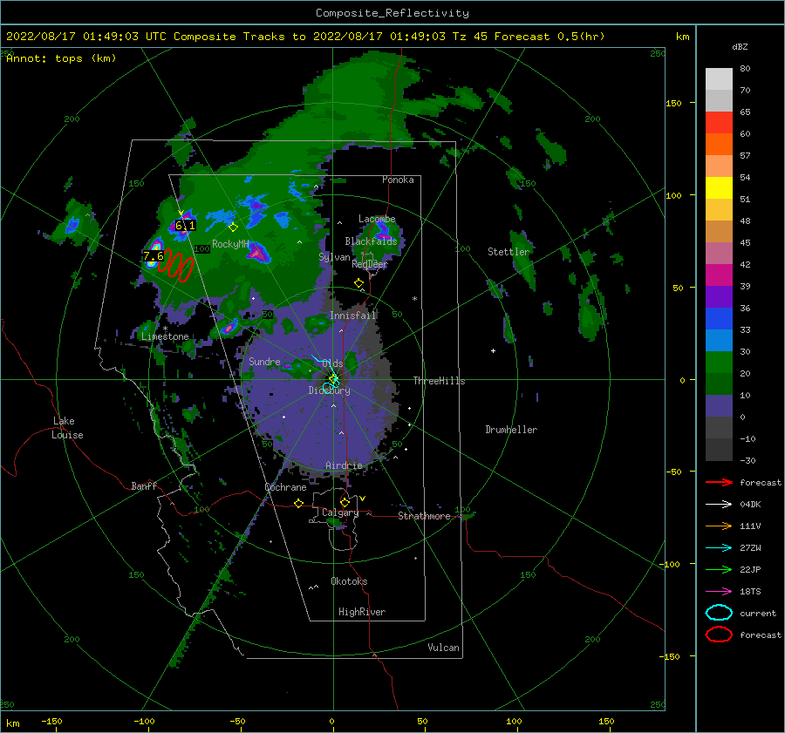Screen dimensions: 785x733
Task: Click the Stettler town label
Action: pos(509,252)
